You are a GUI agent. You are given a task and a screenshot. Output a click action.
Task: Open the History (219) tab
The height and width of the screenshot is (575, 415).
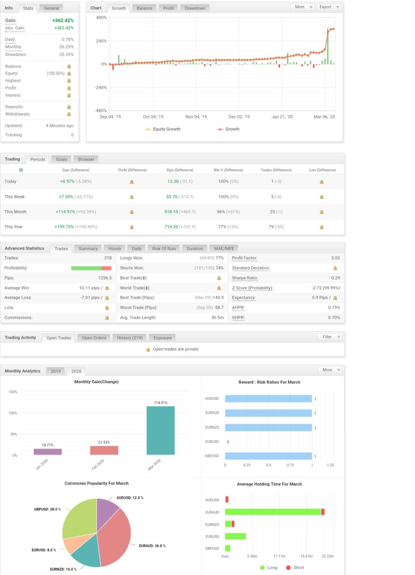(x=130, y=338)
